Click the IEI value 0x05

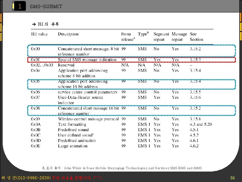coord(35,81)
